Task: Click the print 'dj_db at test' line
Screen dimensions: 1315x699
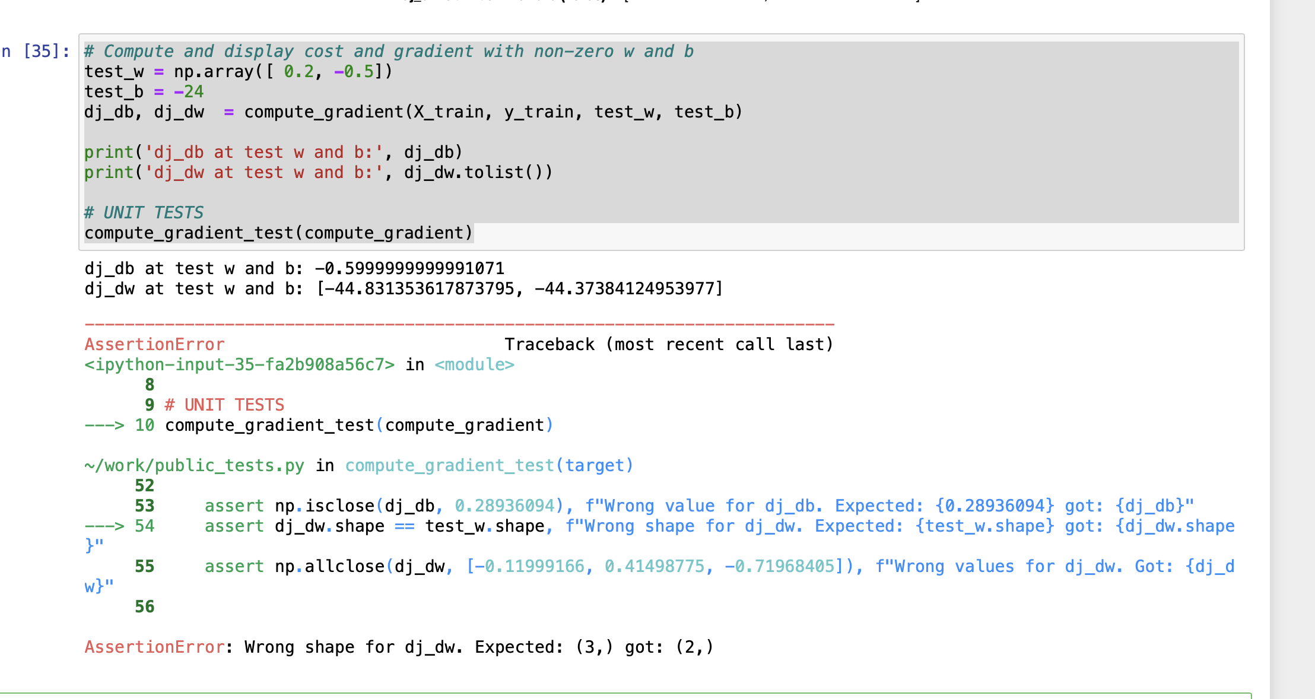Action: tap(273, 152)
